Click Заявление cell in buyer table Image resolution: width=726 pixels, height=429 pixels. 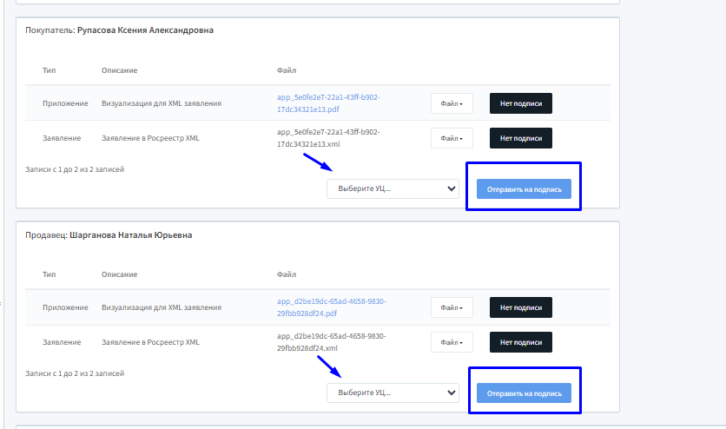point(62,138)
